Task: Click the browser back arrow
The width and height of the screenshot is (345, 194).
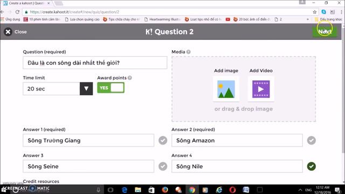Action: pos(2,12)
